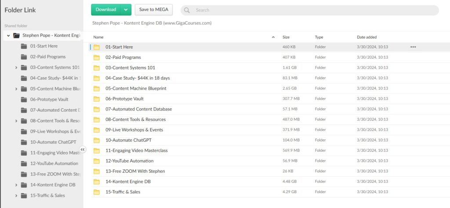Open the three-dots menu for 01-Start Here

click(413, 47)
